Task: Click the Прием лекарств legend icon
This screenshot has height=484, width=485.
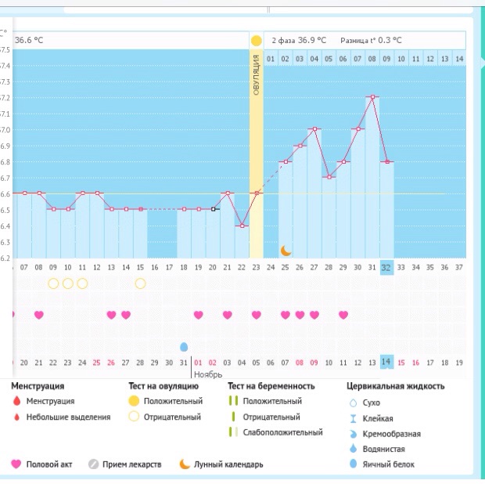Action: click(x=93, y=464)
